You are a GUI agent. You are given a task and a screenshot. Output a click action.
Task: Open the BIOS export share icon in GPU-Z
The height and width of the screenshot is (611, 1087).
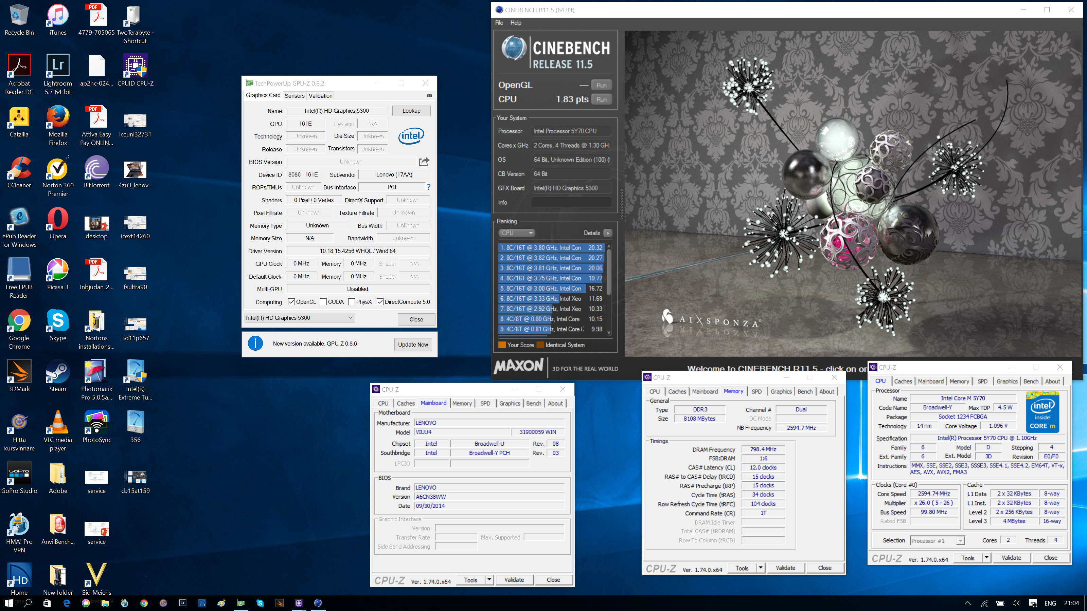point(424,162)
